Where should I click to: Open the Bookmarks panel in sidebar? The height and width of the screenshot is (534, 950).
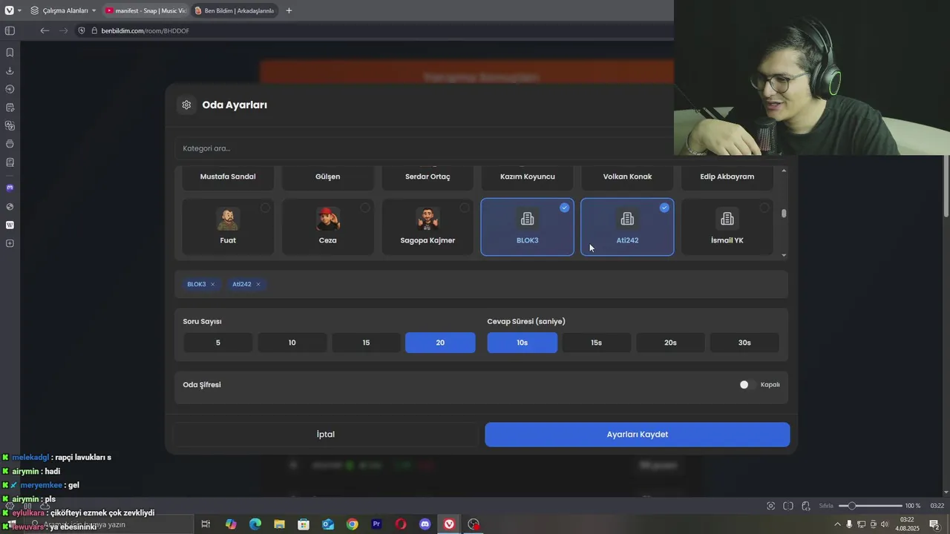[x=10, y=53]
